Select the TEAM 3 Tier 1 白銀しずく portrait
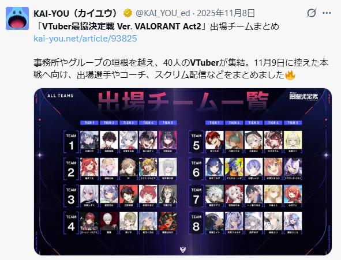Screen dimensions: 341x260 (89, 194)
